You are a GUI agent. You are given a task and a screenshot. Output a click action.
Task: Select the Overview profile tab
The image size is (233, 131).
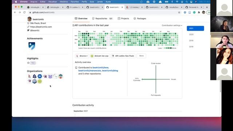(81, 19)
